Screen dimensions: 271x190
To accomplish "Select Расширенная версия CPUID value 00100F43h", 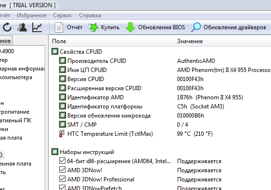I will [x=190, y=88].
